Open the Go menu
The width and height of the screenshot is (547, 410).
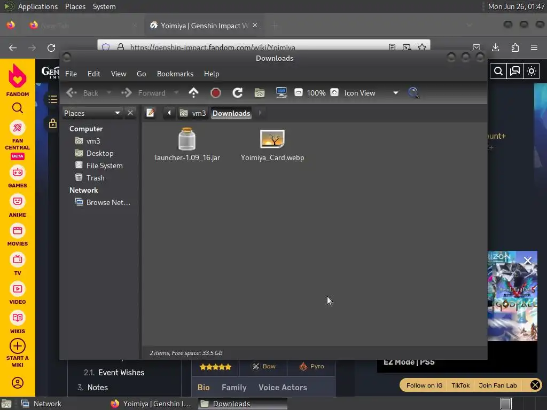point(141,74)
